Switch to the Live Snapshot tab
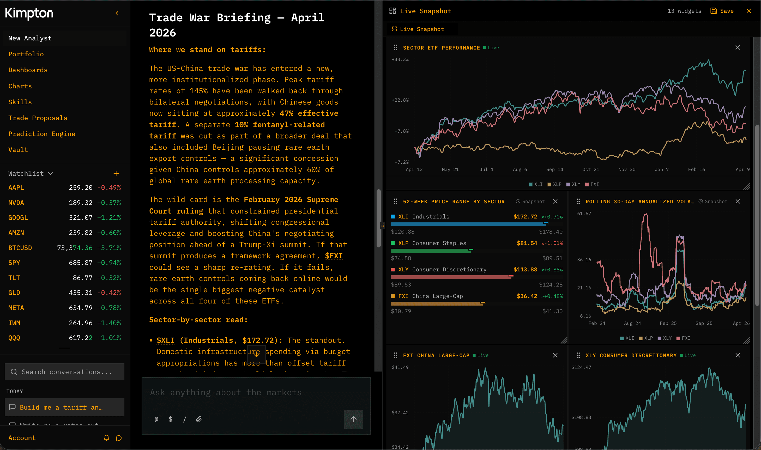This screenshot has width=761, height=450. pyautogui.click(x=422, y=29)
